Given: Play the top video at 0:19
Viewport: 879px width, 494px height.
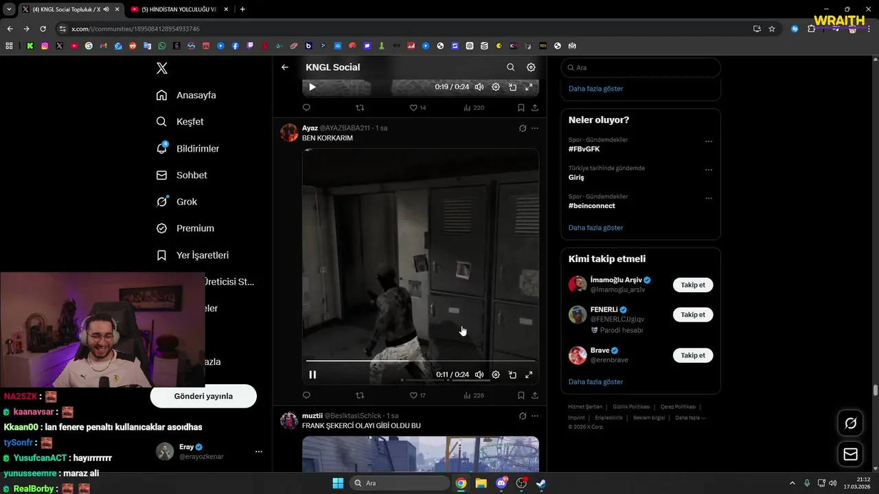Looking at the screenshot, I should coord(312,87).
